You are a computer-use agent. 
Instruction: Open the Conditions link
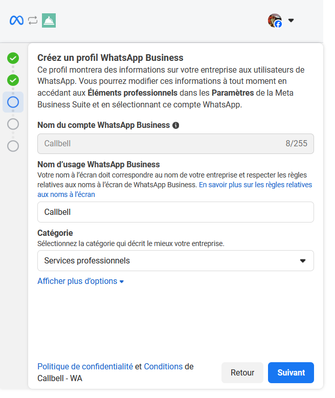tap(163, 366)
